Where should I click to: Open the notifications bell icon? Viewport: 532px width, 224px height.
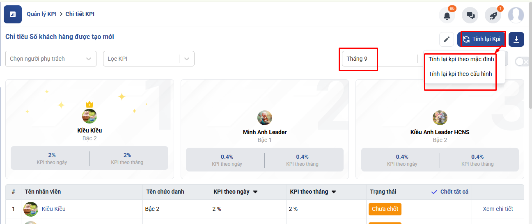(x=447, y=16)
